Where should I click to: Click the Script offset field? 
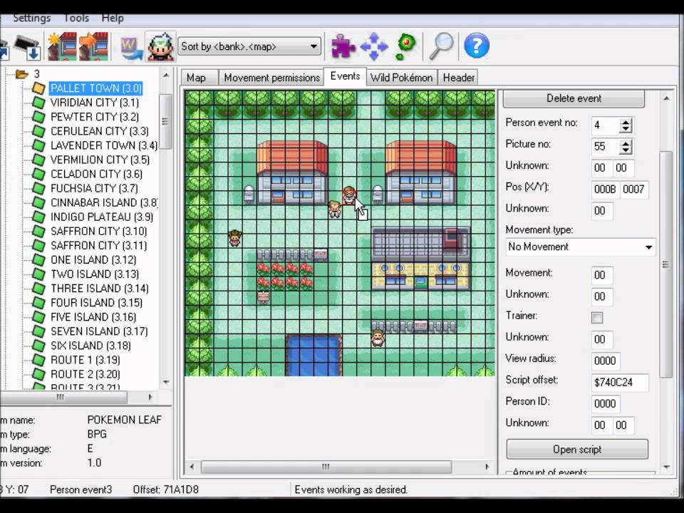620,382
